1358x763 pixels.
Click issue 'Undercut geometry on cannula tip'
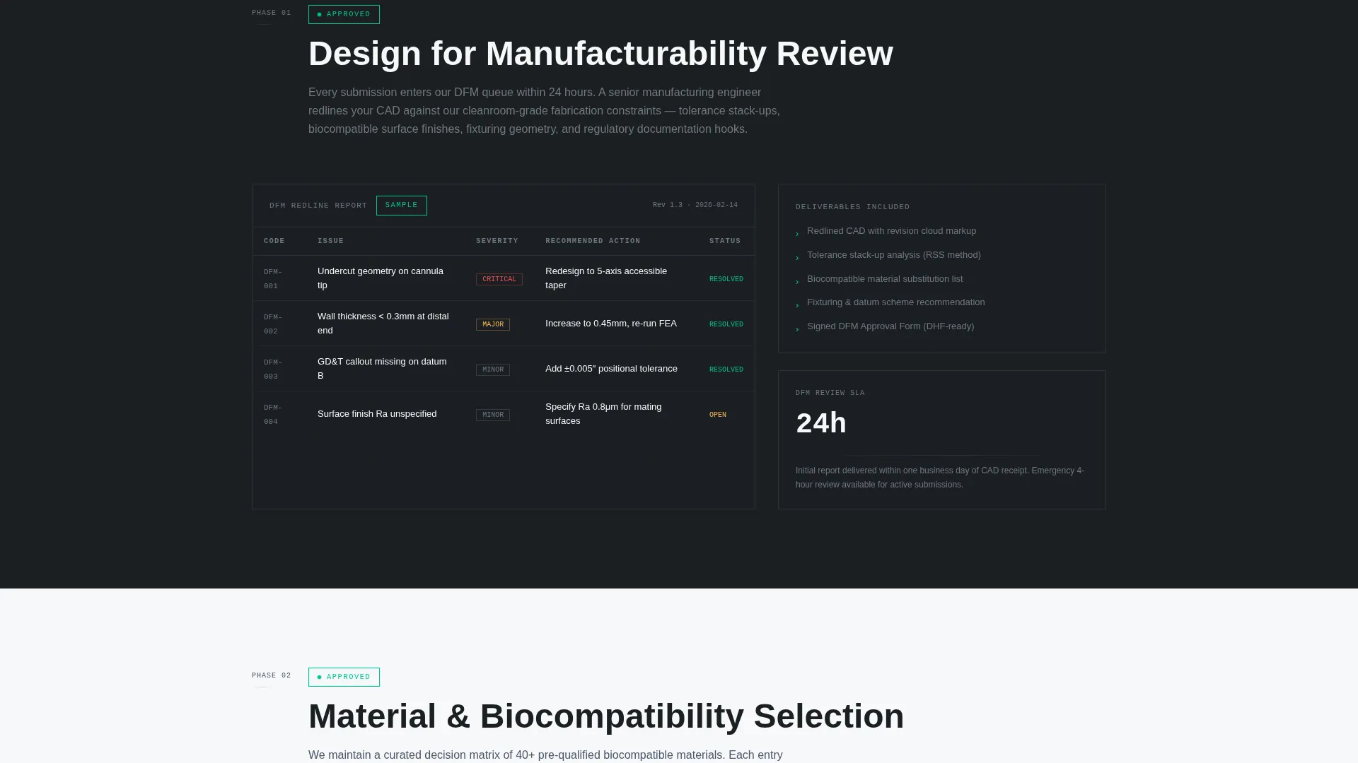[x=381, y=278]
